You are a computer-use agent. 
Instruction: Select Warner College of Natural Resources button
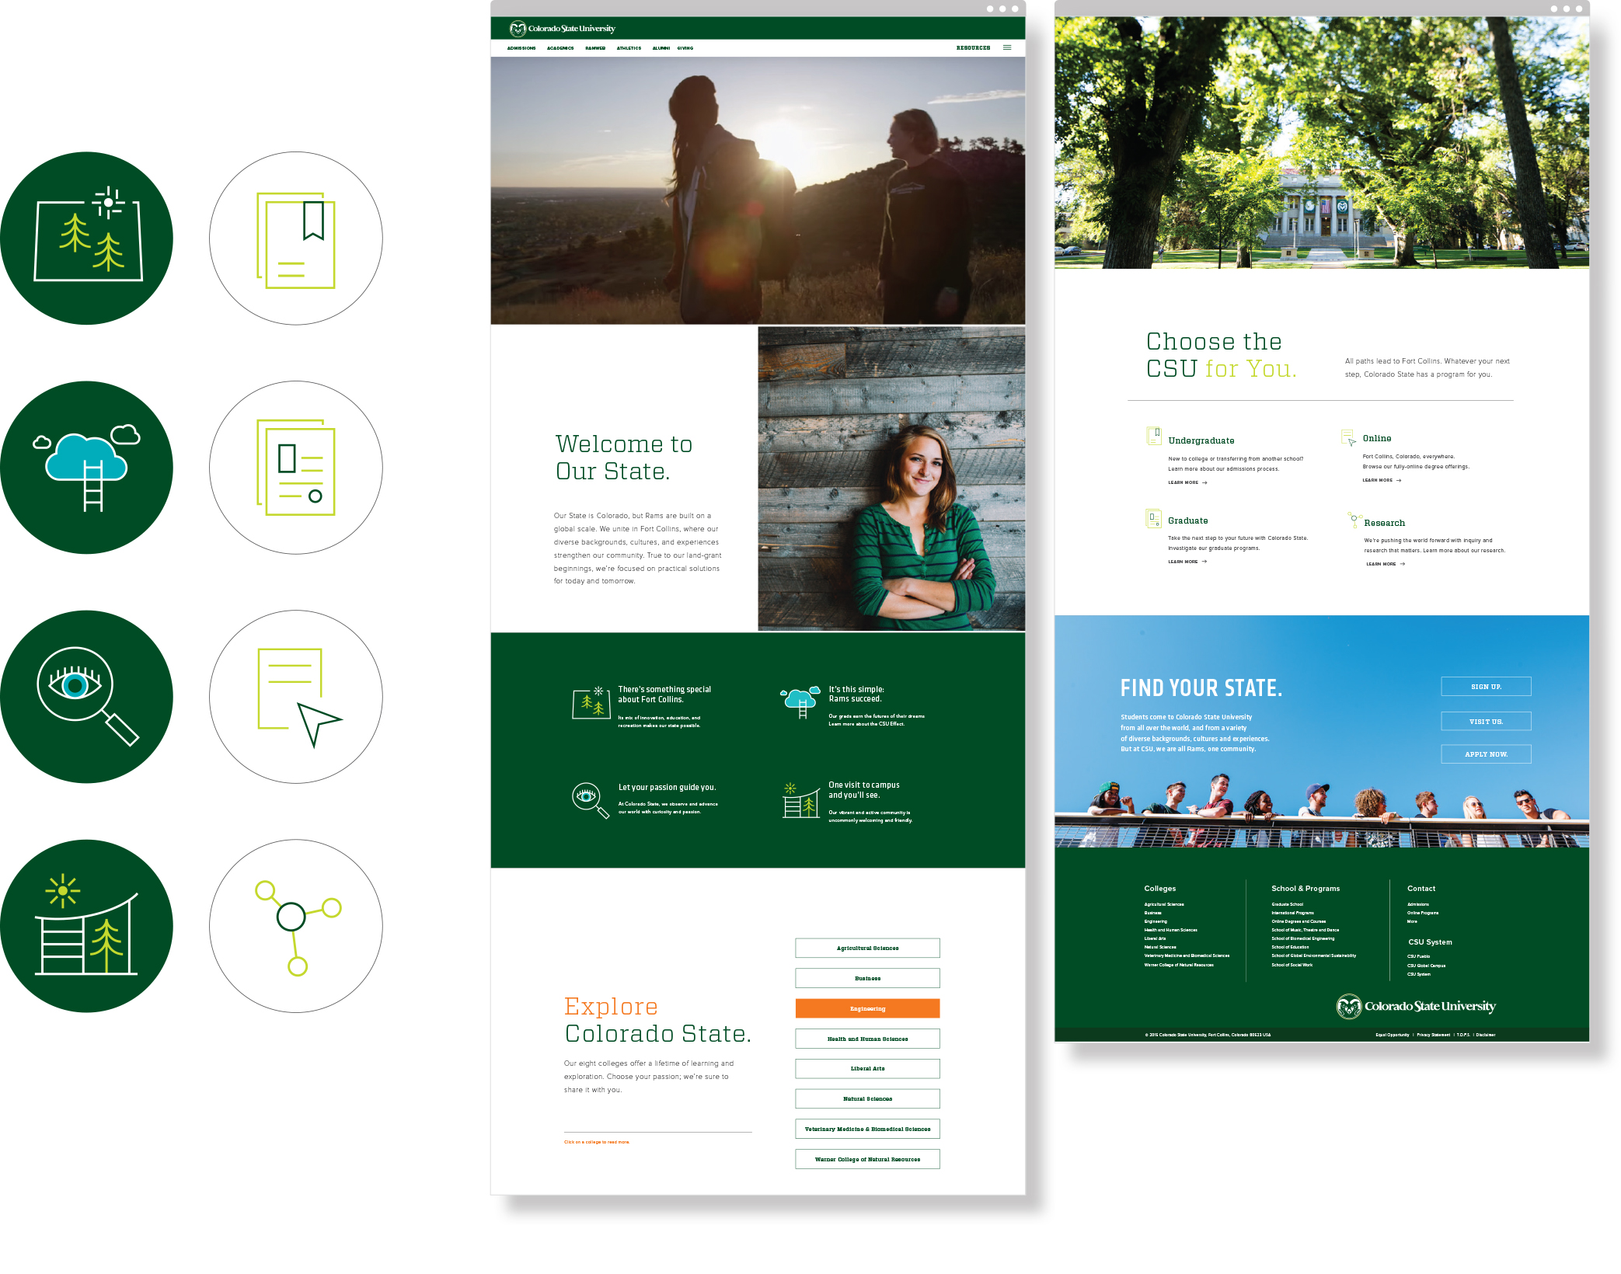point(867,1159)
